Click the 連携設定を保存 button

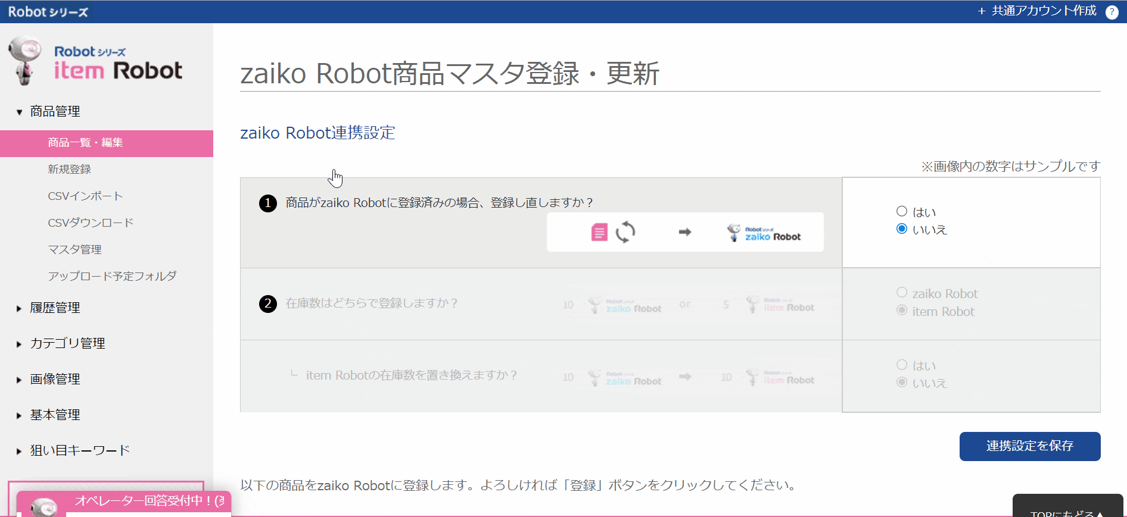pos(1030,446)
